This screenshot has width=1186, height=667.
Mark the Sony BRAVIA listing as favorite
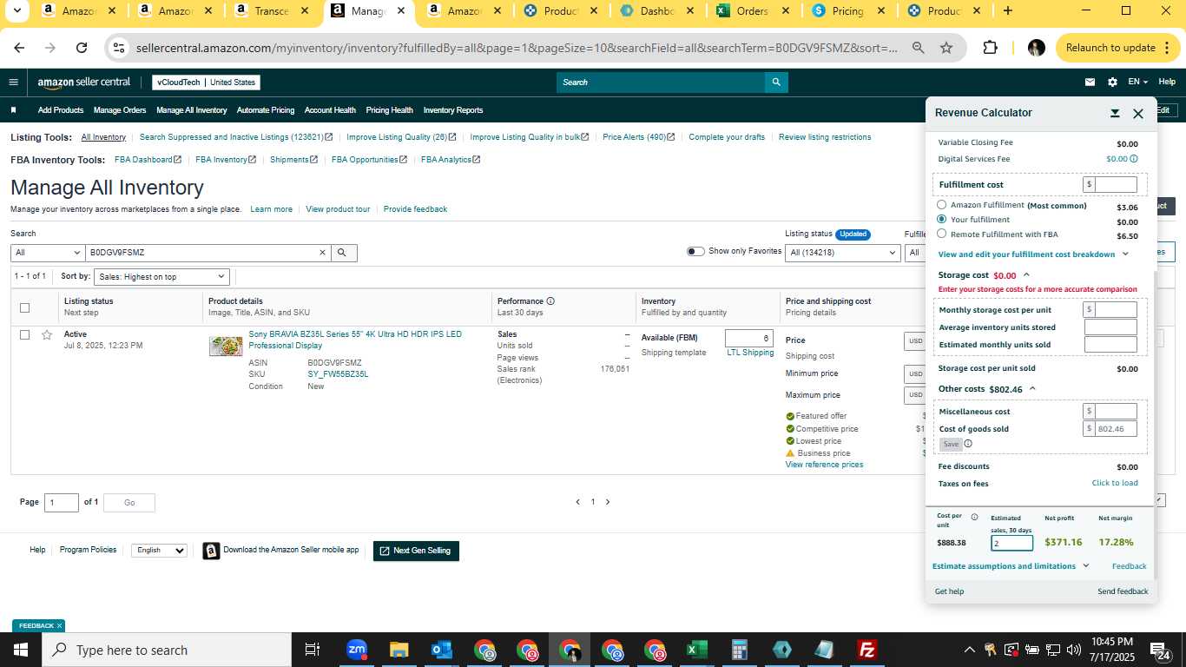[47, 335]
